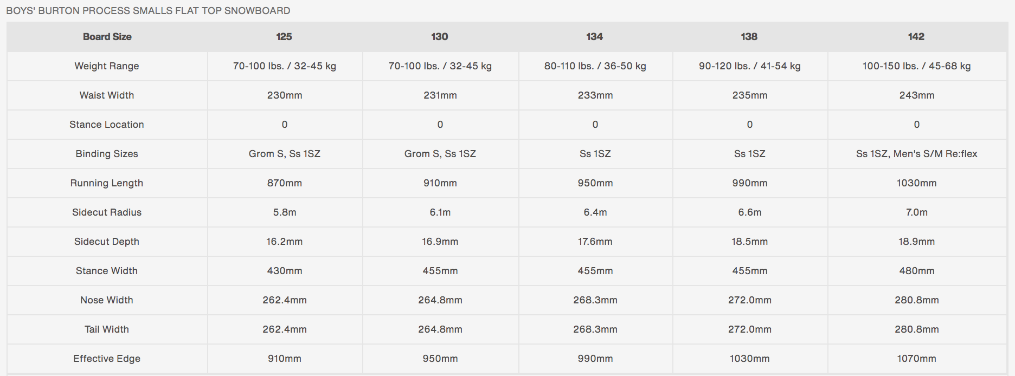Select the 134 board size header
Image resolution: width=1015 pixels, height=376 pixels.
(x=594, y=37)
